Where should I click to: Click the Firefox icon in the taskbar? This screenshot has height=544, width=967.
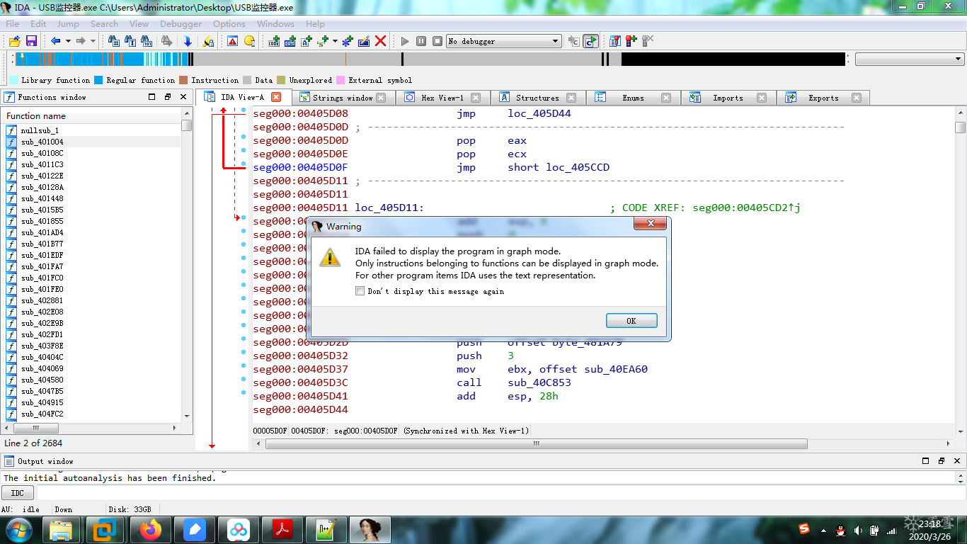click(x=150, y=530)
